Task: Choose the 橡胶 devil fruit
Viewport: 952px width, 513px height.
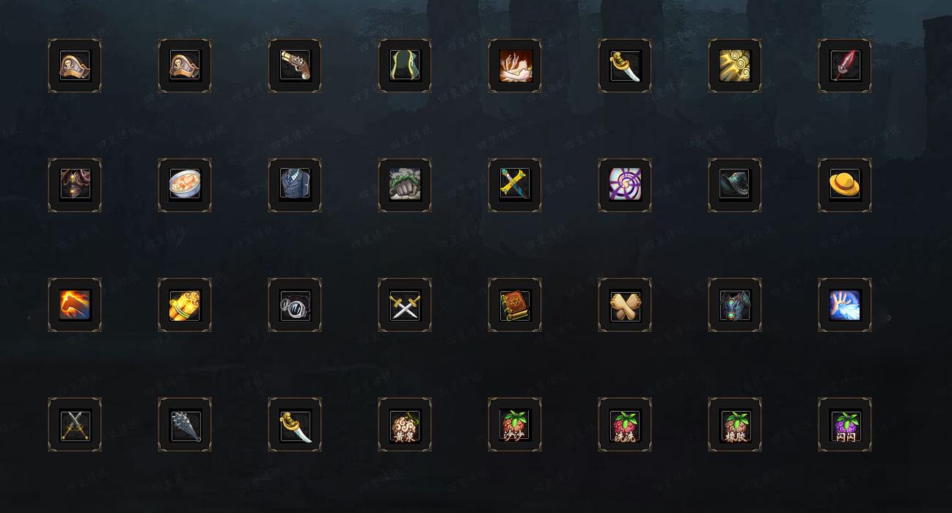Action: pyautogui.click(x=735, y=424)
